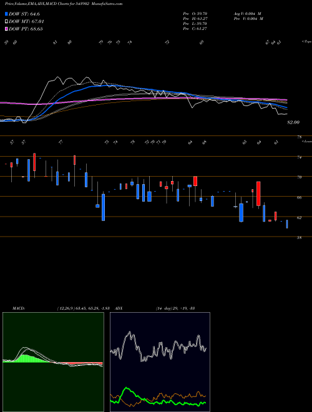
Task: Click the 70 price axis label
Action: 299,177
